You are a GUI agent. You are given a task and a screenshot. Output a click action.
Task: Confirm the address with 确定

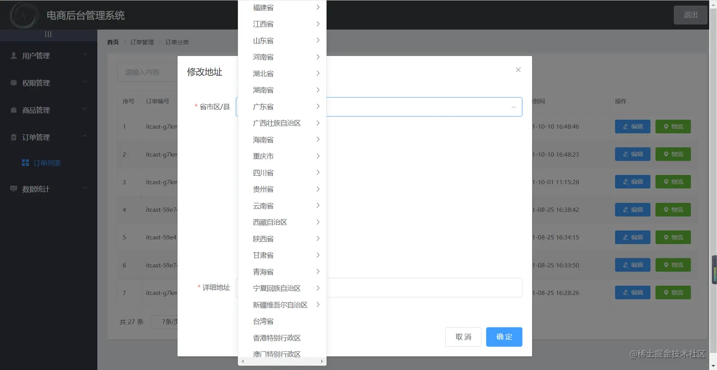coord(504,337)
